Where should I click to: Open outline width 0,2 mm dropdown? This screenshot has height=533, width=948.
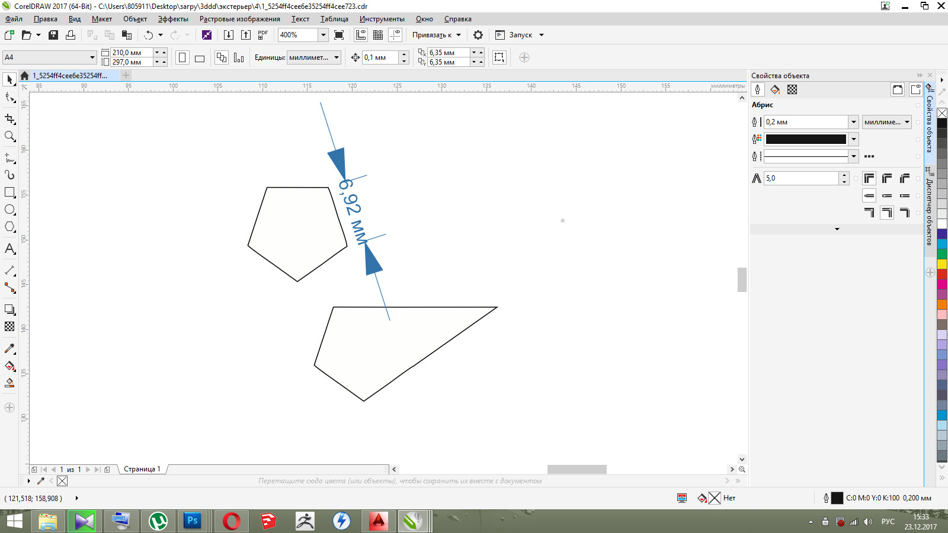click(x=853, y=122)
